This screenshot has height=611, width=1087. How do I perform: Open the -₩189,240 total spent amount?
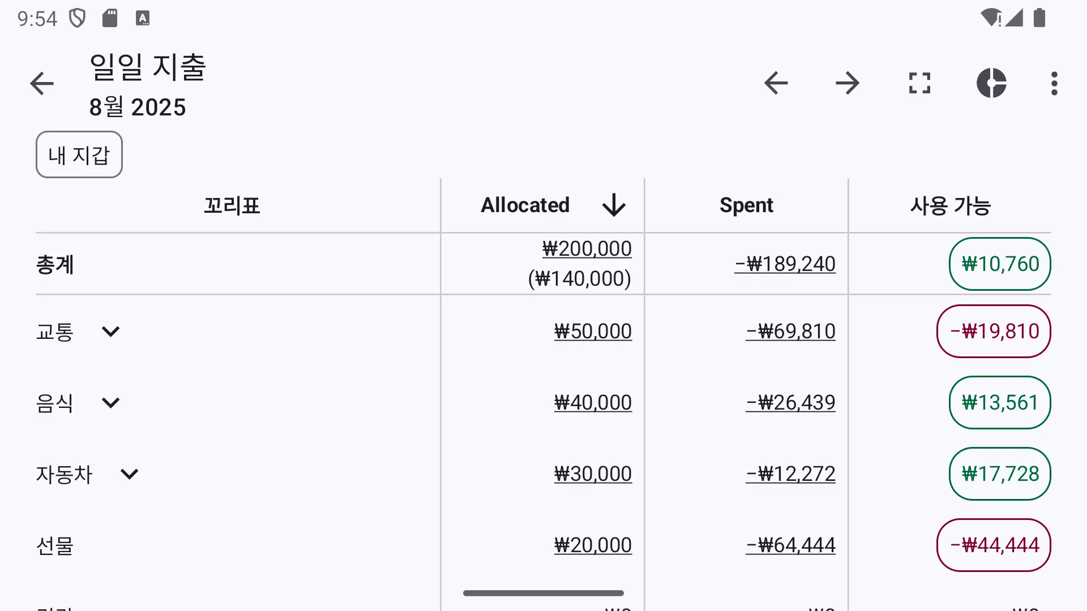click(x=785, y=264)
